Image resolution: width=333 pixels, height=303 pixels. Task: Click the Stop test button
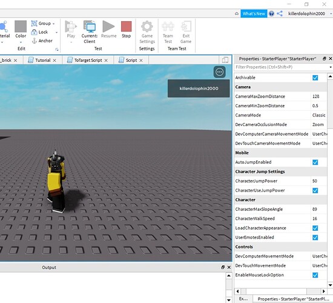[x=126, y=27]
